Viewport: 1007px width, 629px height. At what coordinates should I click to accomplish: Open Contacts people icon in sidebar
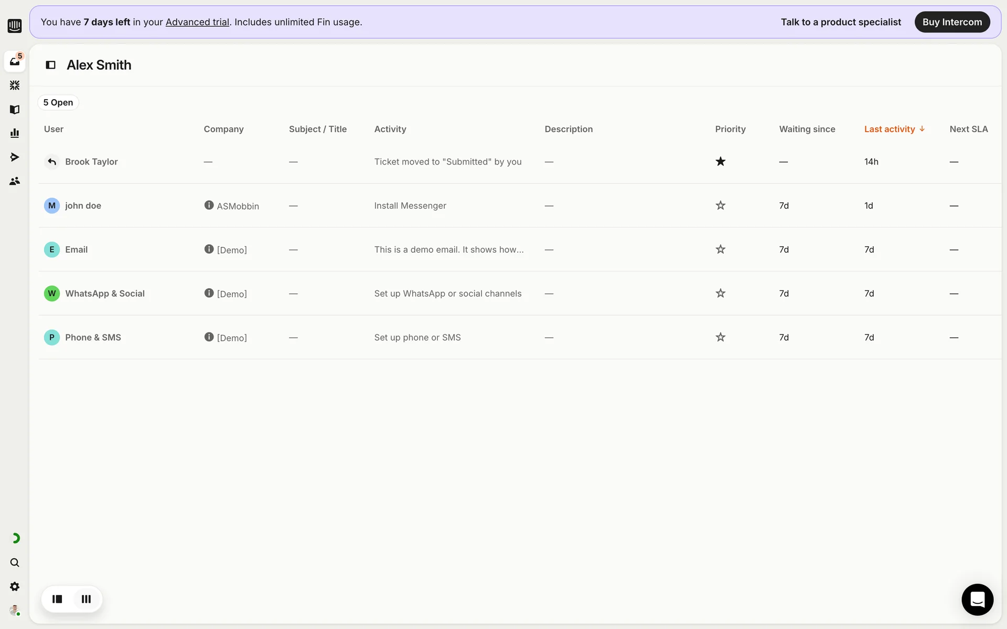15,181
